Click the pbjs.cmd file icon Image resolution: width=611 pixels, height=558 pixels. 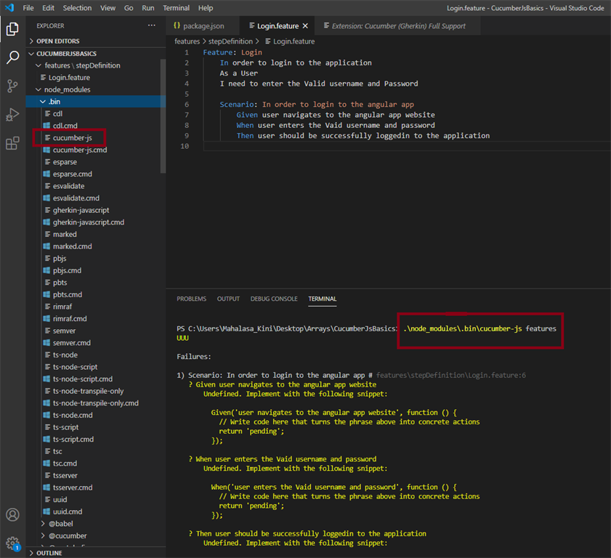point(46,270)
